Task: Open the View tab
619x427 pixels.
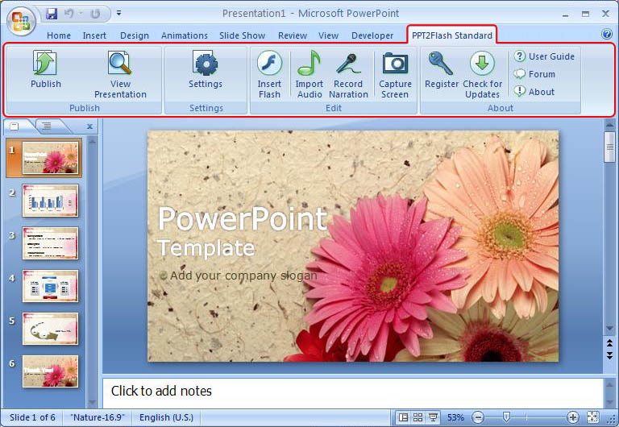Action: click(329, 35)
